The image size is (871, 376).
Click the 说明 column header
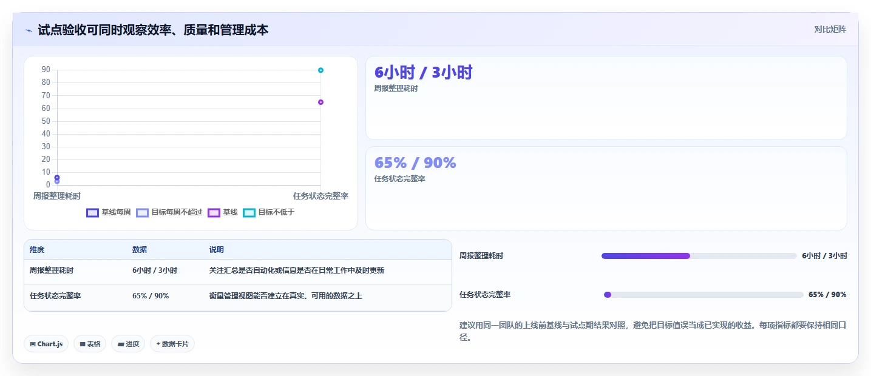pos(217,250)
